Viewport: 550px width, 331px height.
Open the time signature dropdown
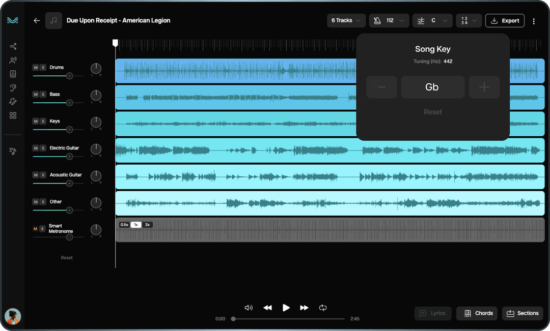468,20
